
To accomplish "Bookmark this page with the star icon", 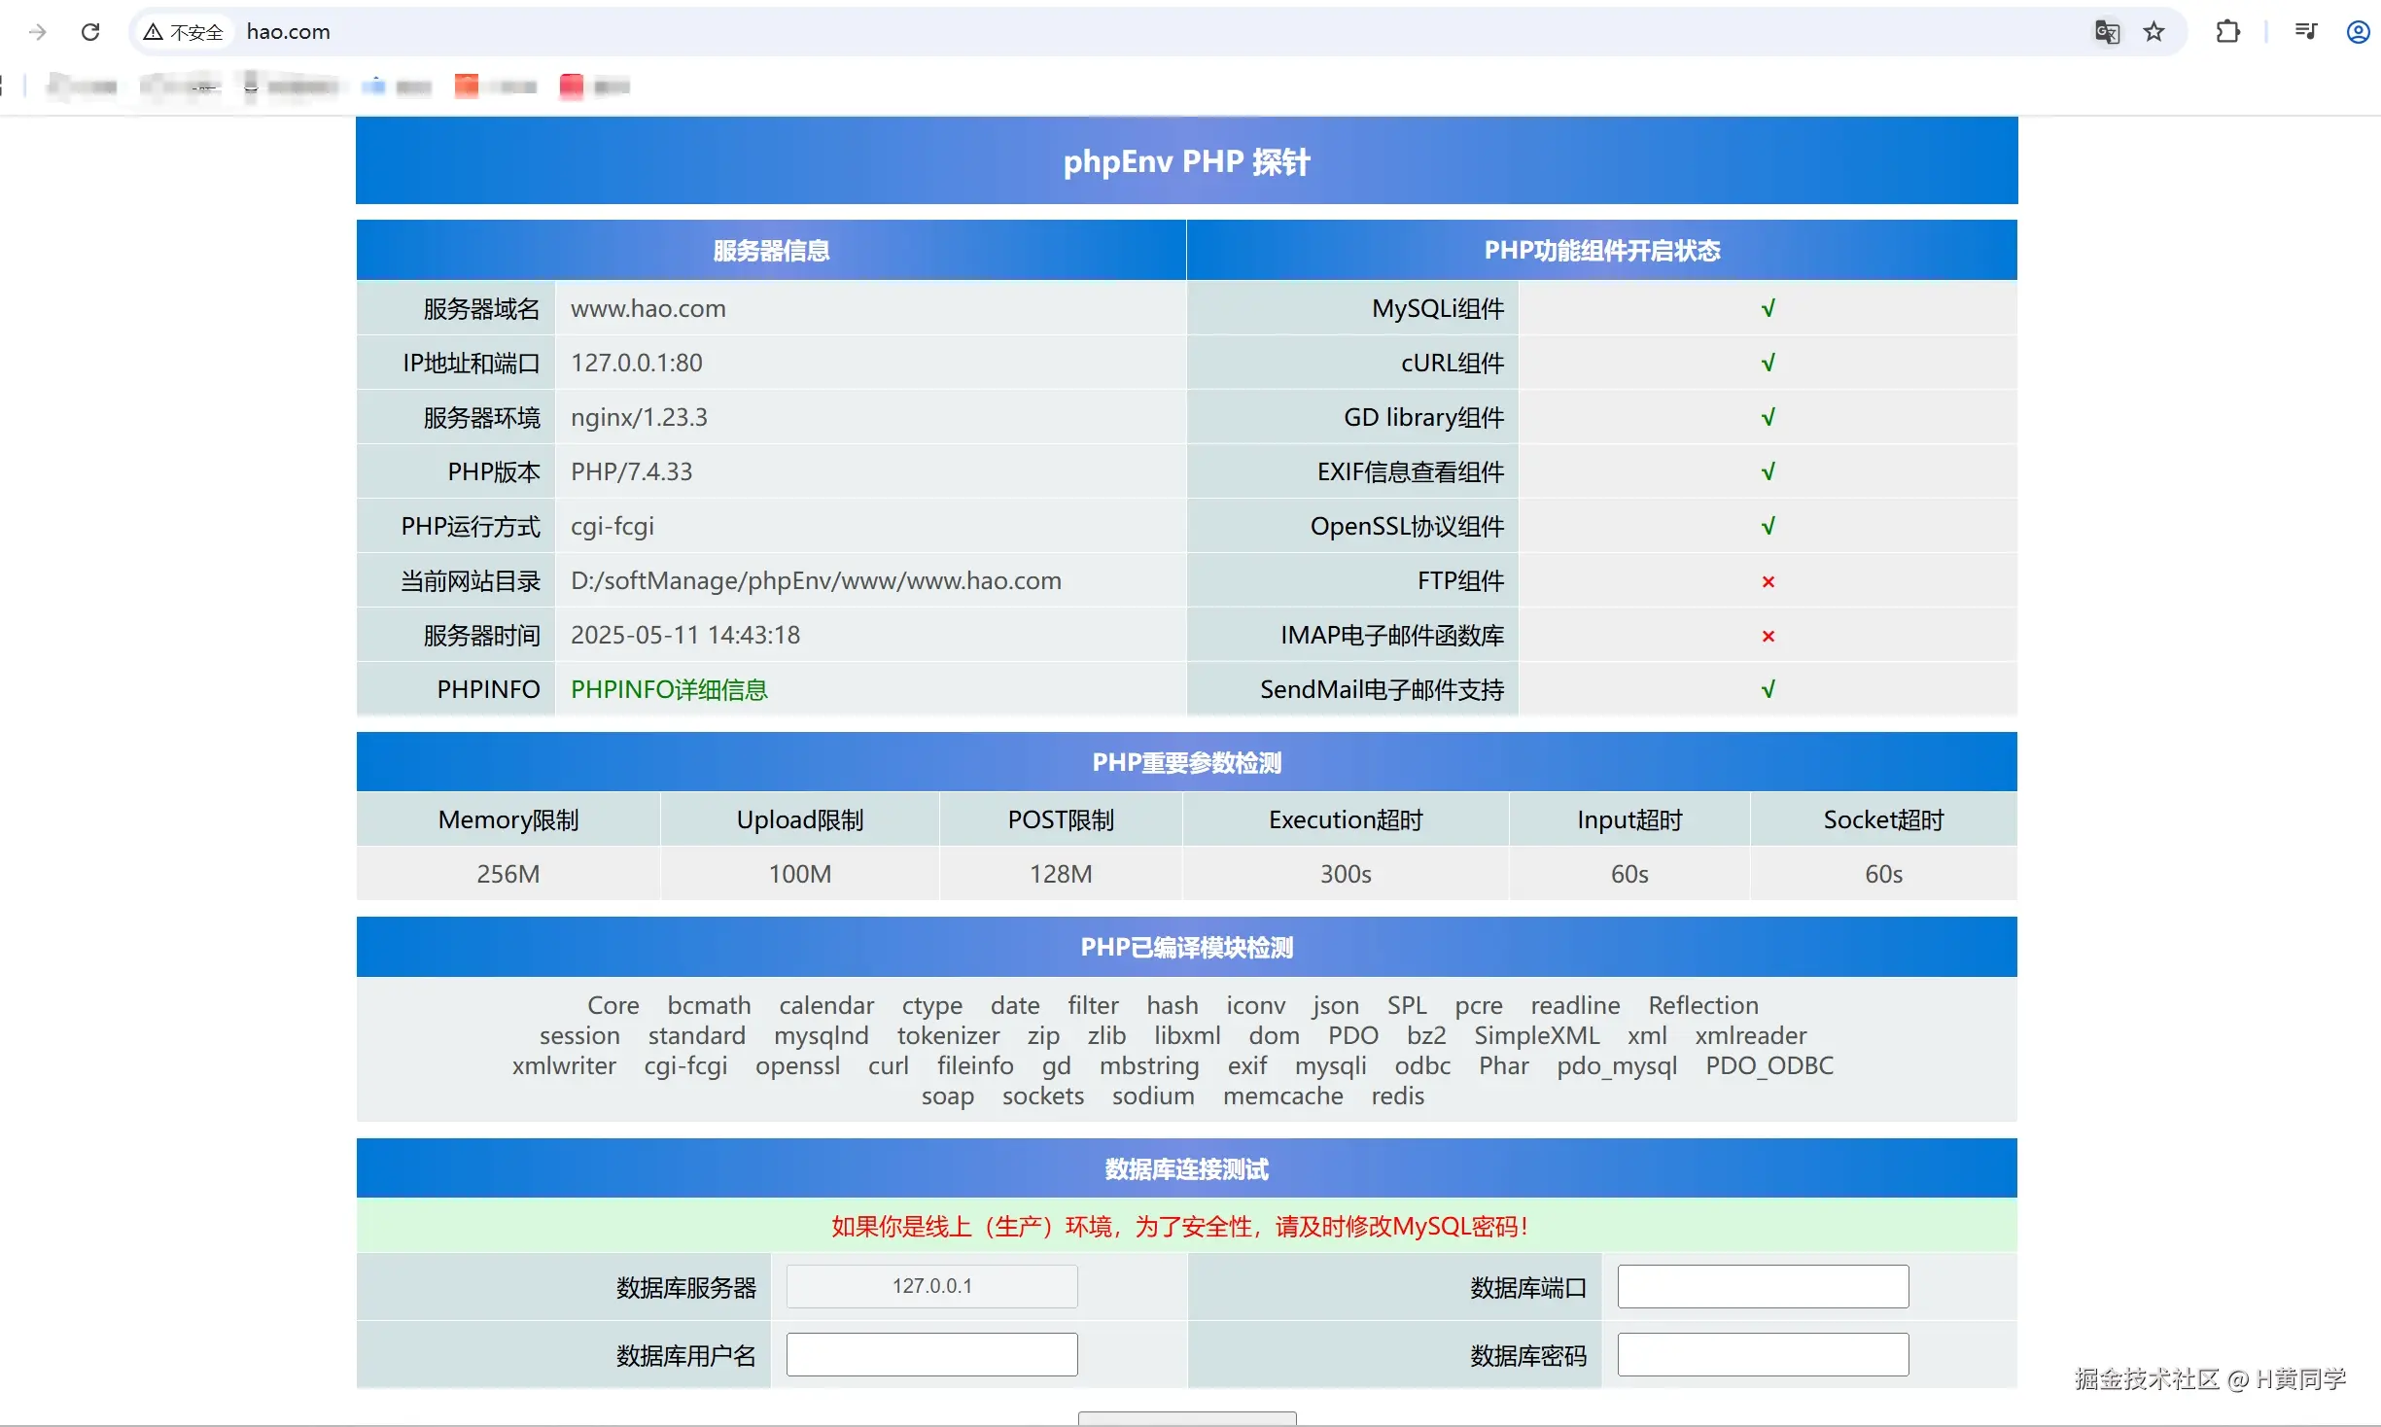I will (x=2154, y=32).
